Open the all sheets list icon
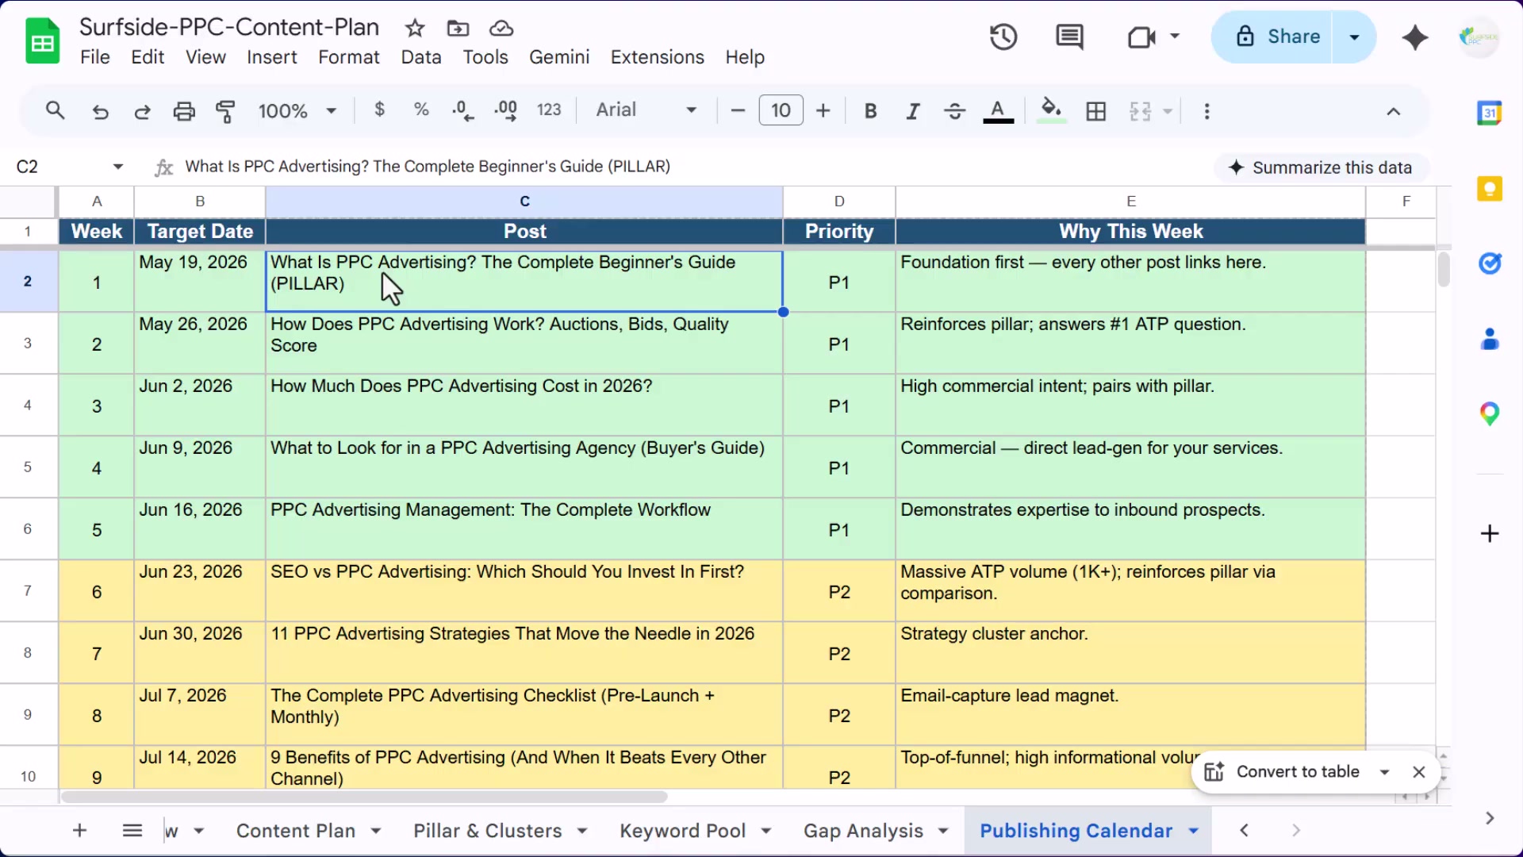The width and height of the screenshot is (1523, 857). tap(132, 831)
